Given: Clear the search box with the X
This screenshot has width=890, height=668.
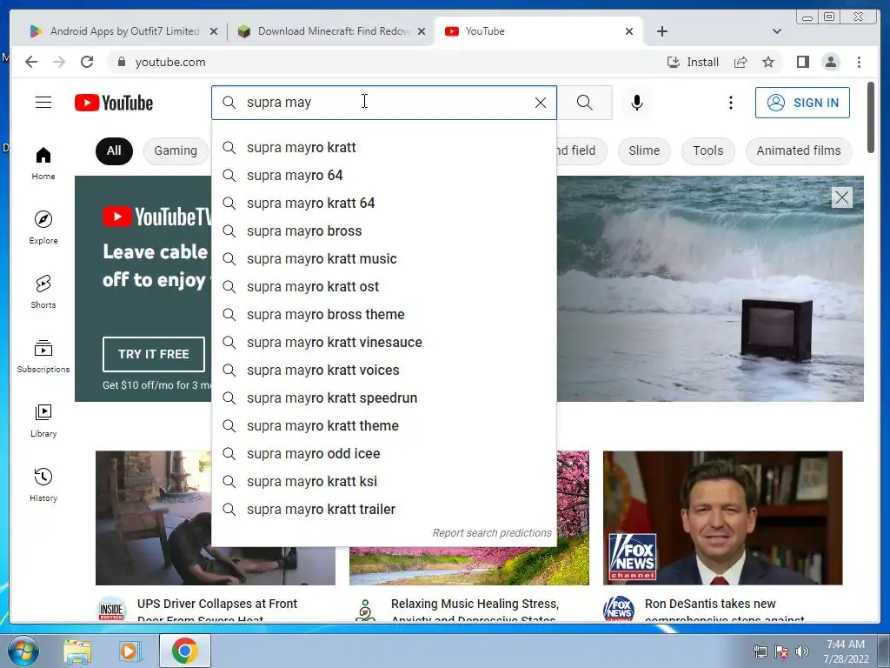Looking at the screenshot, I should pos(541,103).
